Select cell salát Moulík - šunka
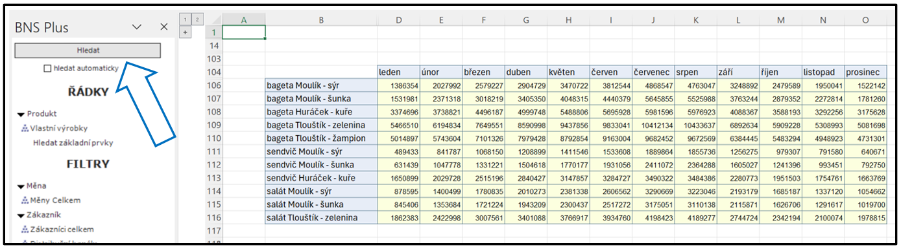This screenshot has height=247, width=901. [x=321, y=204]
